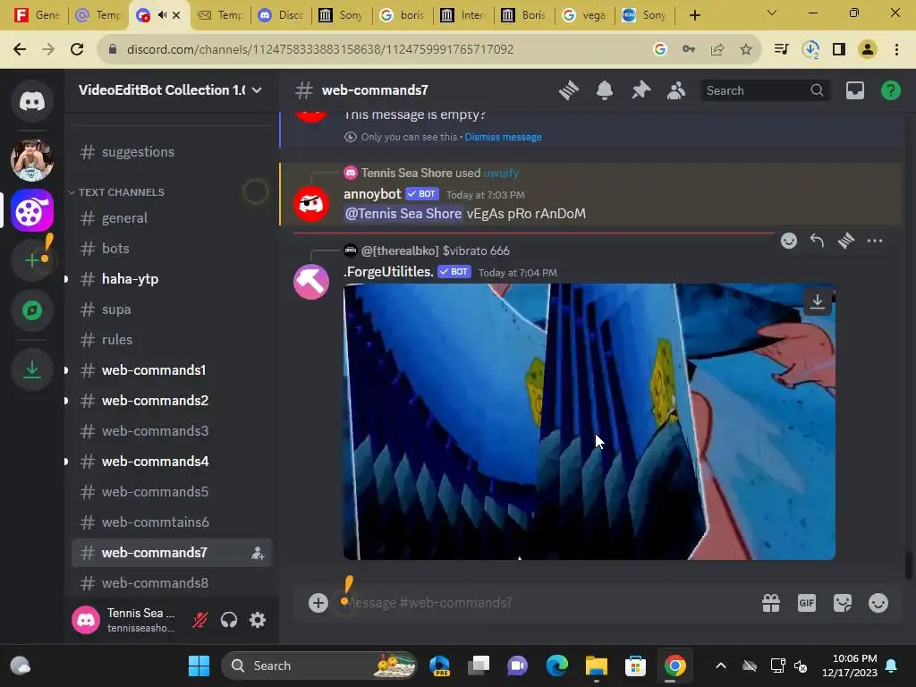Click the @Tennis Sea Shore mention

point(403,214)
